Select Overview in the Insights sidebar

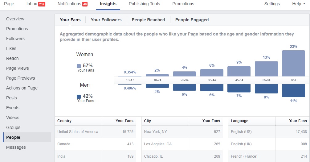pyautogui.click(x=15, y=19)
